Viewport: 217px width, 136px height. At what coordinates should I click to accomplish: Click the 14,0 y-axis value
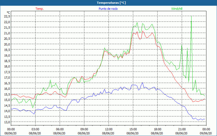[7, 111]
